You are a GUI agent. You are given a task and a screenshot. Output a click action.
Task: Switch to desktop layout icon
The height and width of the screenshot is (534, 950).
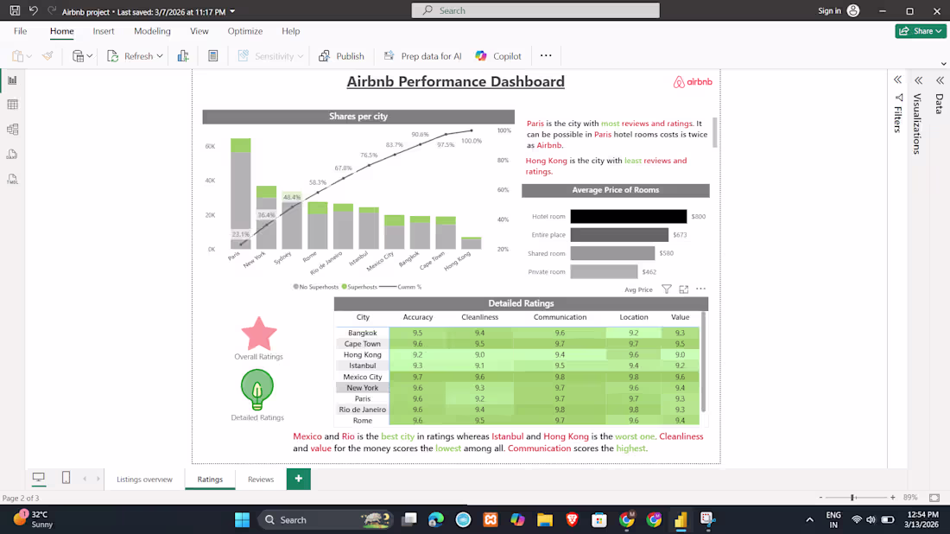point(39,478)
